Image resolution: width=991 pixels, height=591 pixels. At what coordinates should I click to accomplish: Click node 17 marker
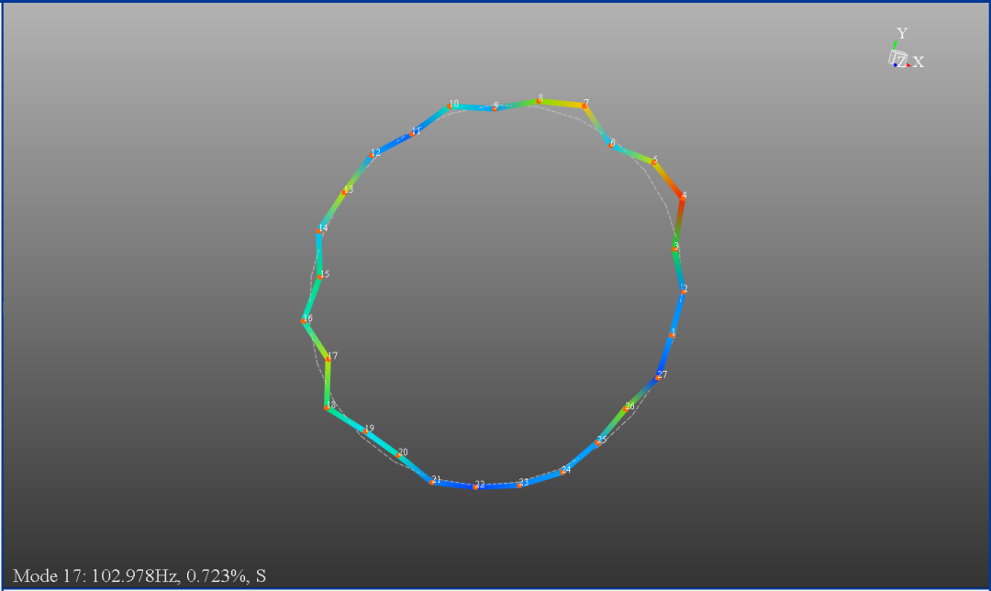click(328, 359)
